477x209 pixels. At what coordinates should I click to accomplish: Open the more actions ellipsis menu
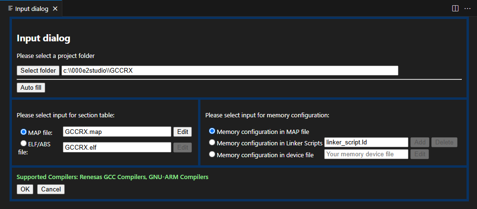[467, 9]
